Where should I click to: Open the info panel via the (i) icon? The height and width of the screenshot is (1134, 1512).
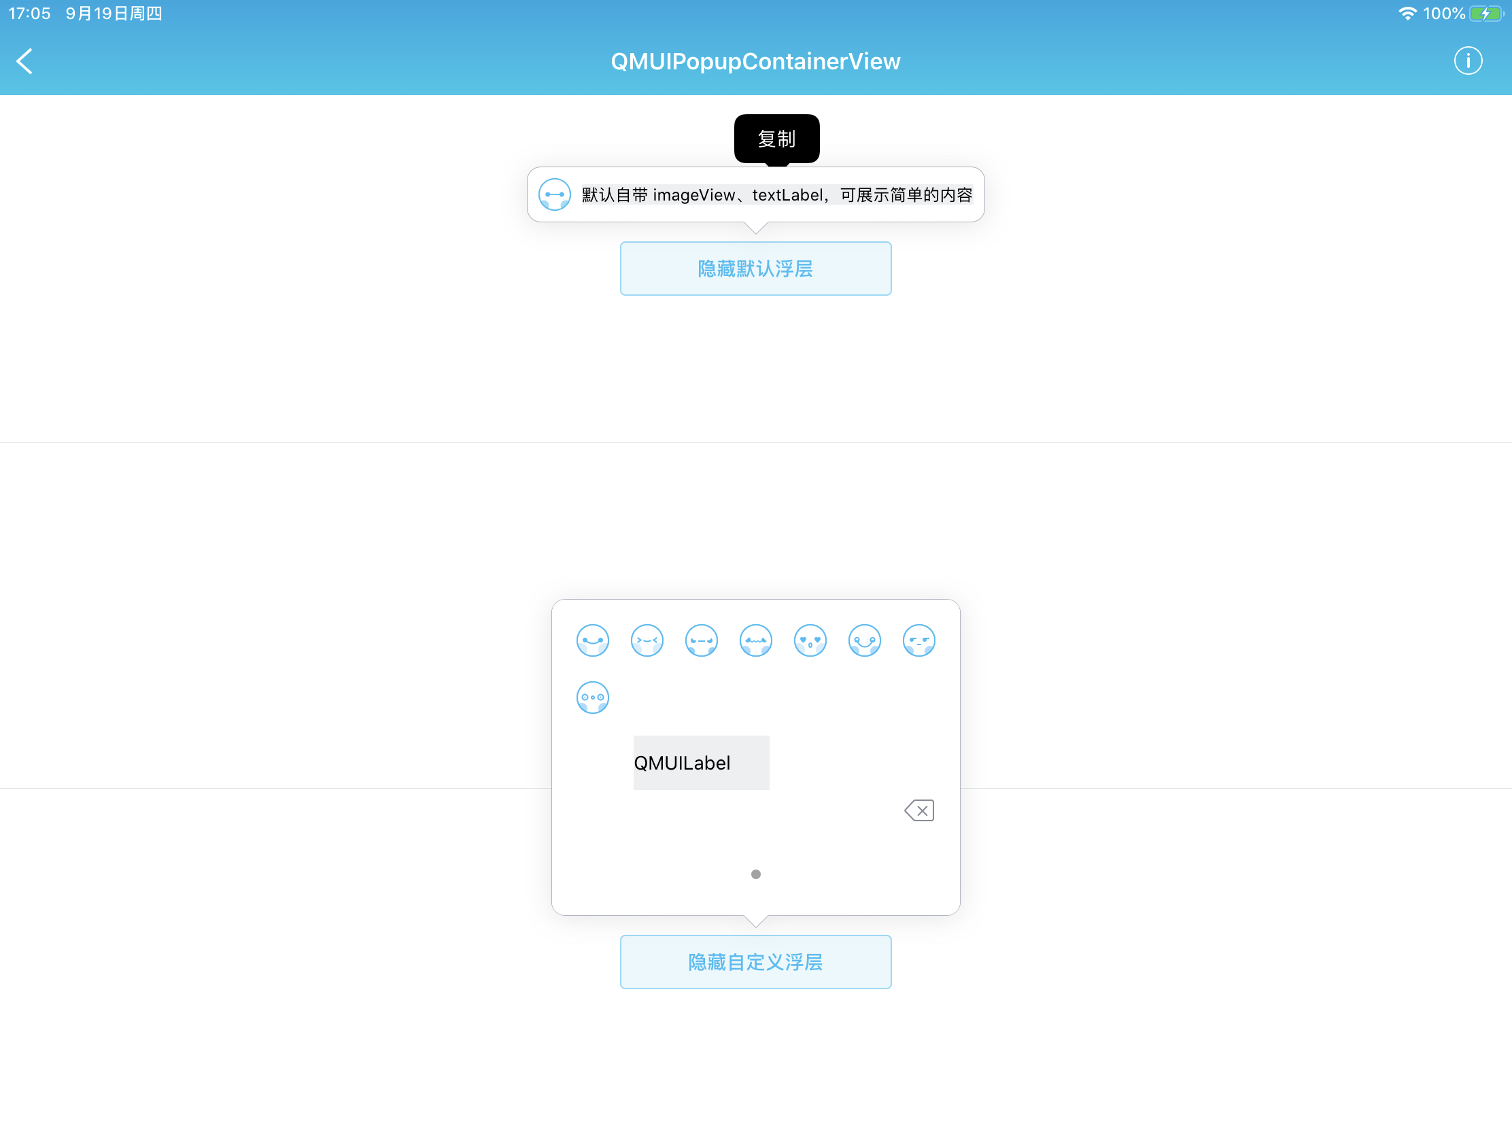tap(1468, 61)
